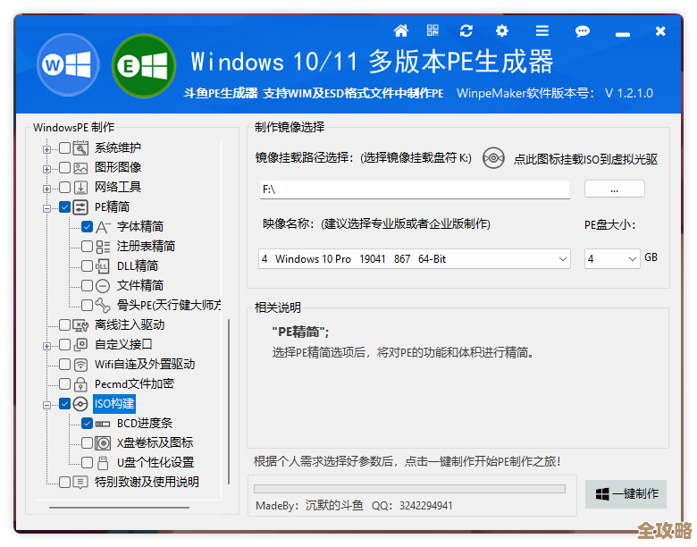Open settings gear icon in header
This screenshot has height=547, width=697.
[502, 30]
